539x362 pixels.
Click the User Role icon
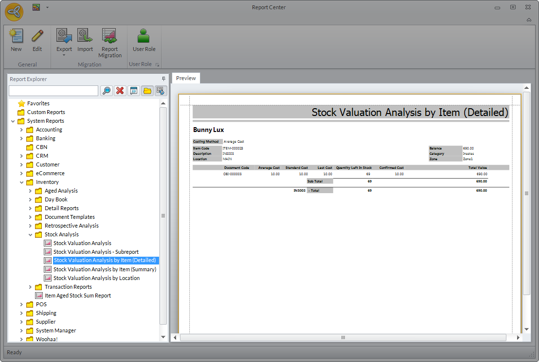[144, 36]
